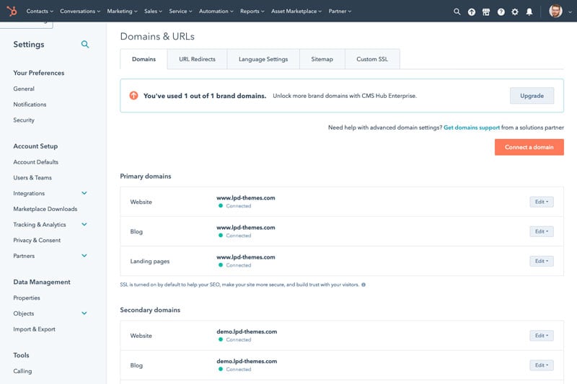Viewport: 577px width, 384px height.
Task: Open Edit dropdown for primary Blog domain
Action: (542, 231)
